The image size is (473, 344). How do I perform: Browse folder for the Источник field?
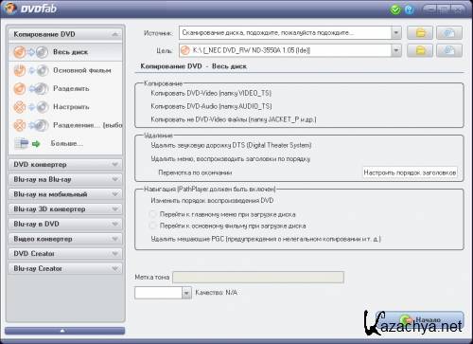tap(420, 33)
